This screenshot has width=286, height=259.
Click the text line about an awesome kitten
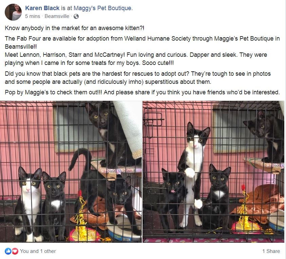[74, 28]
